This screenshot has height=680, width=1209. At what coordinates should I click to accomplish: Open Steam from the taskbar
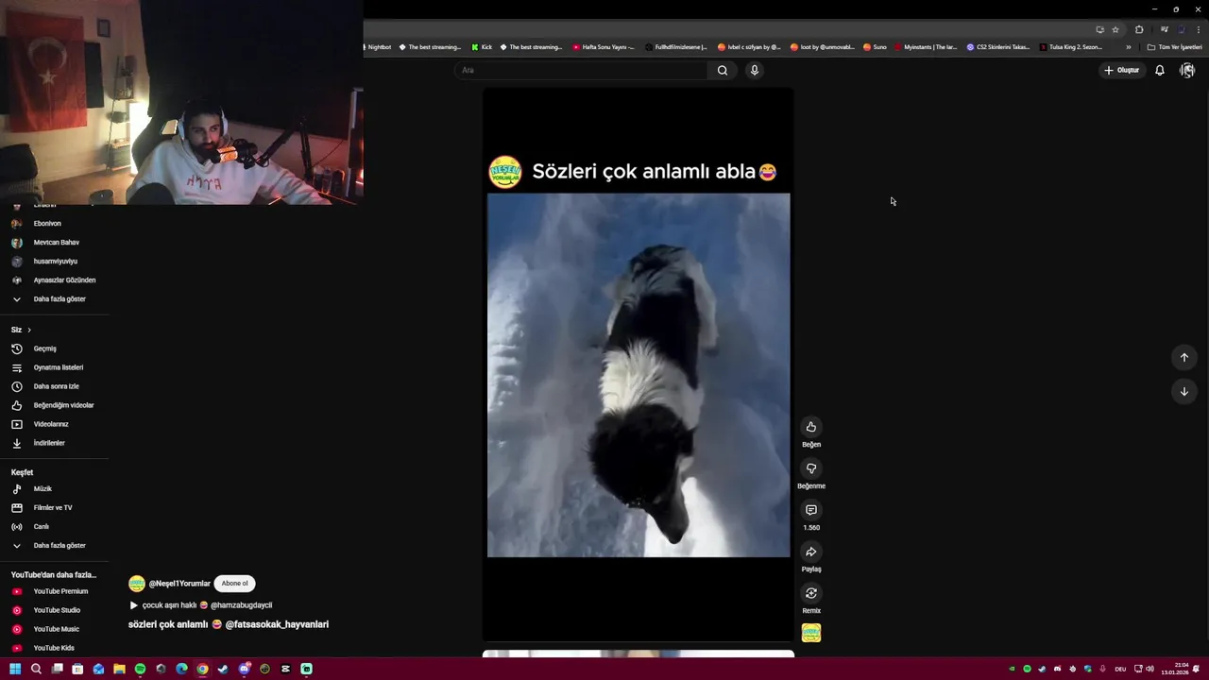click(223, 669)
